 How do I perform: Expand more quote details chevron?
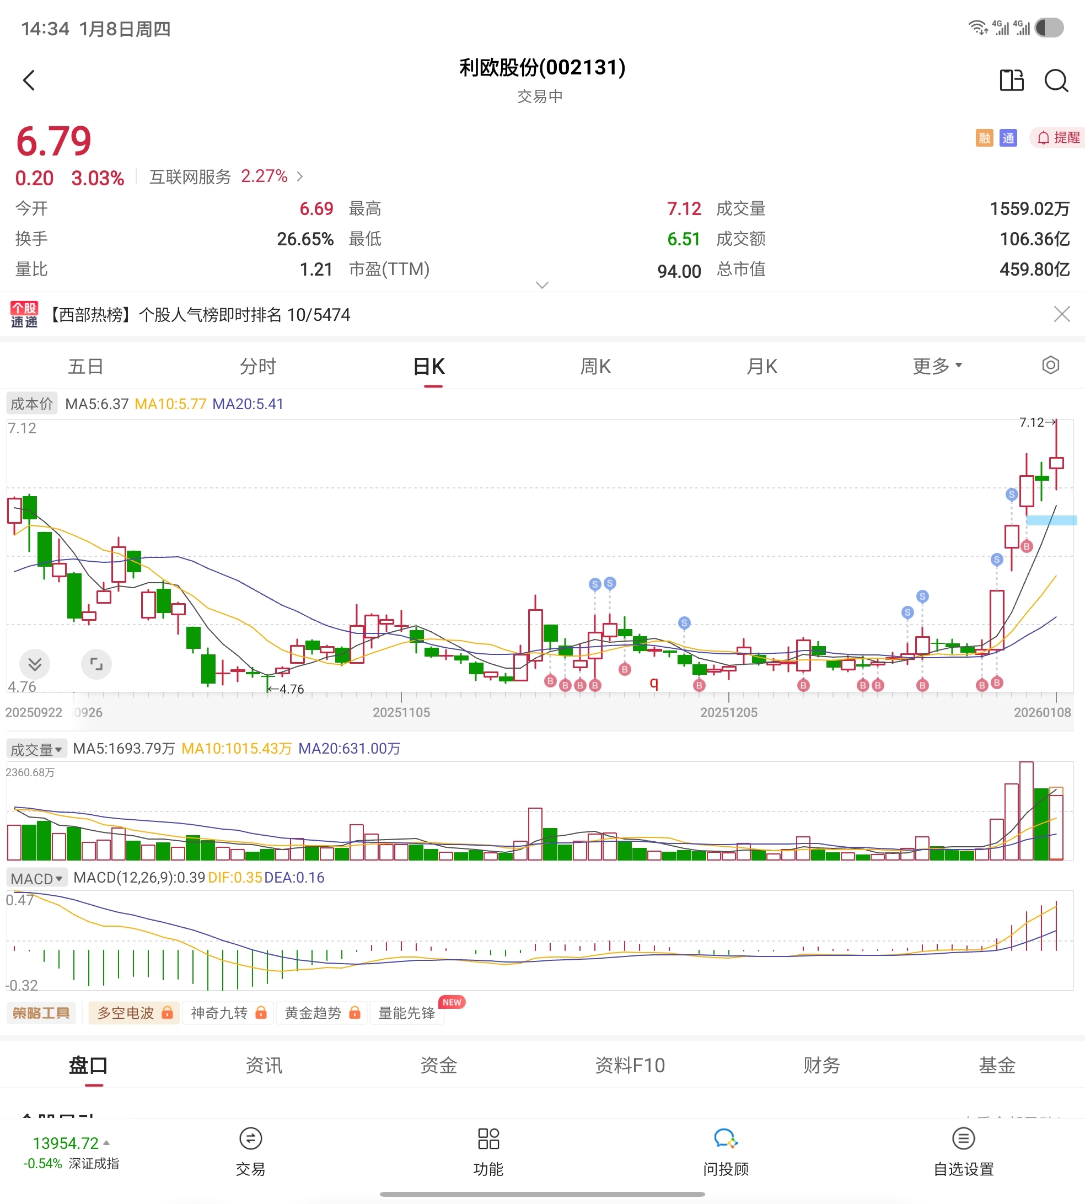542,285
